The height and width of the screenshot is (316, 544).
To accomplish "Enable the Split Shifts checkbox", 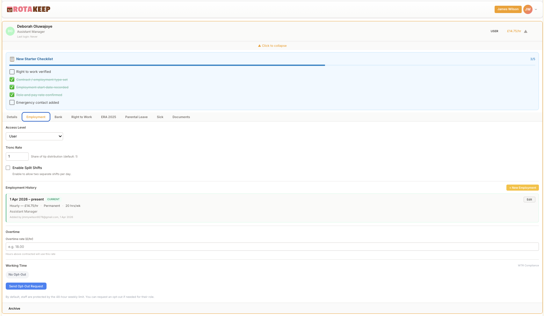I will pyautogui.click(x=8, y=168).
